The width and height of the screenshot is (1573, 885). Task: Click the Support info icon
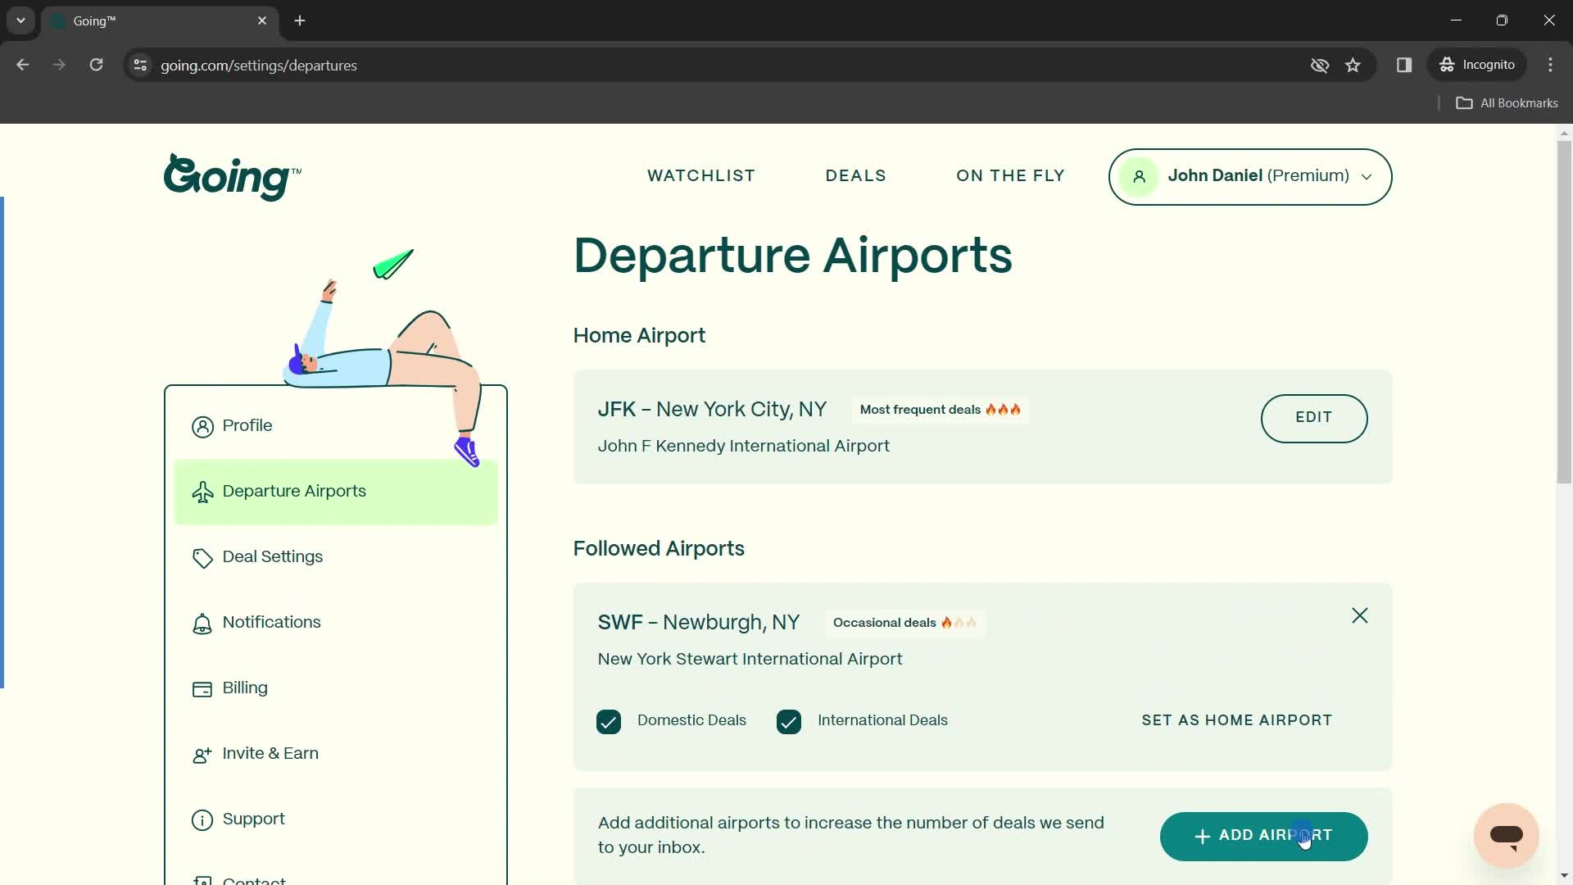[x=202, y=820]
